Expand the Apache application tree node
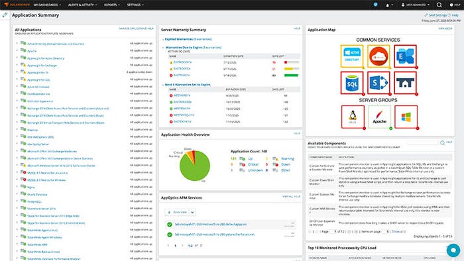This screenshot has height=261, width=464. (x=17, y=51)
